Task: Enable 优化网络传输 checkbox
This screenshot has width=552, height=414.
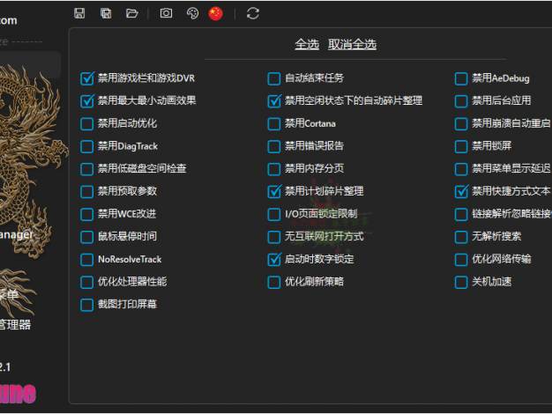Action: (x=461, y=260)
